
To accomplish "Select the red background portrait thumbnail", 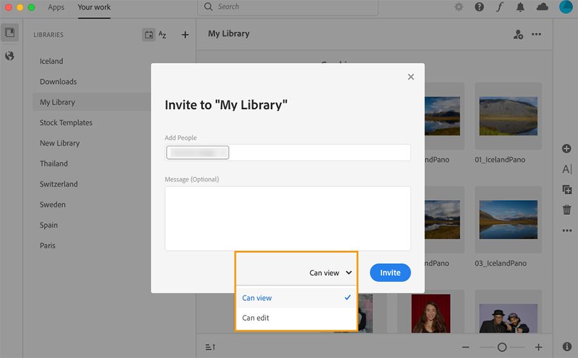I will [430, 314].
